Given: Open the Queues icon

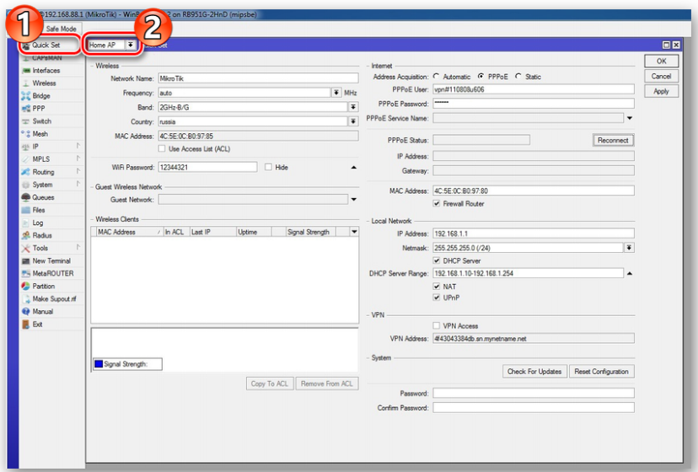Looking at the screenshot, I should click(x=26, y=197).
